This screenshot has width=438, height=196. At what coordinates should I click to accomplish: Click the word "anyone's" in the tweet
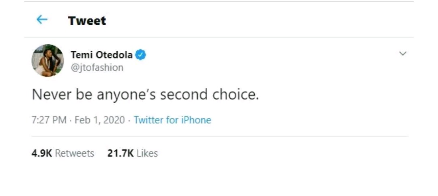tap(127, 95)
